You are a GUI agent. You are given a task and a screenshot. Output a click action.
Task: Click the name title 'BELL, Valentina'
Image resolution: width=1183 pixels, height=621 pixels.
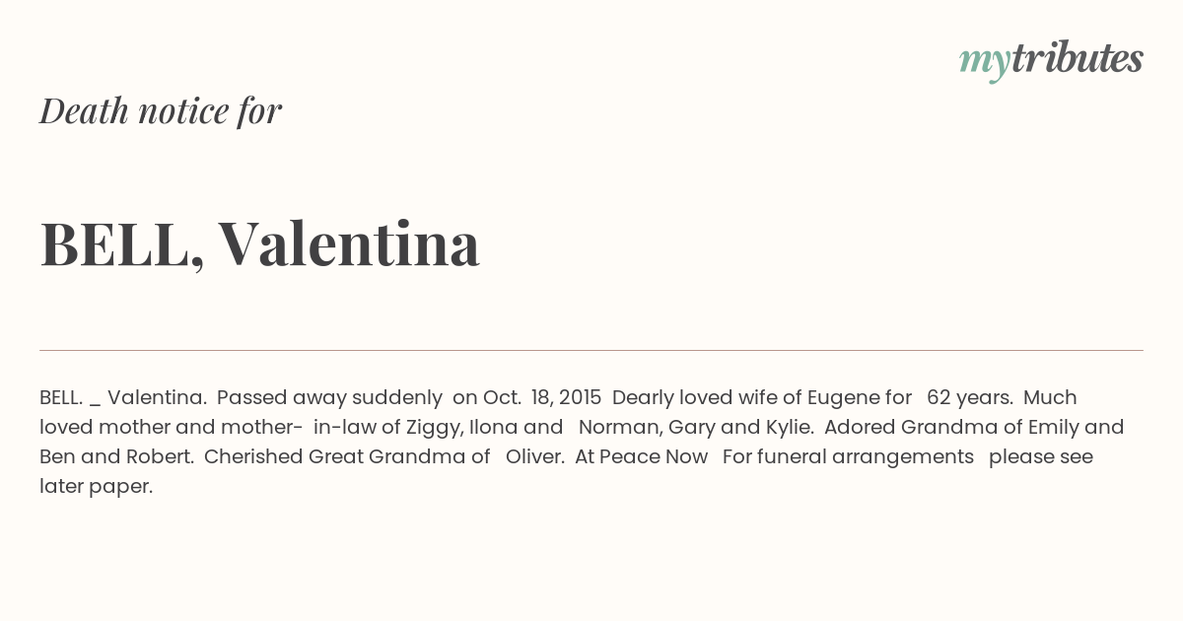pos(260,243)
